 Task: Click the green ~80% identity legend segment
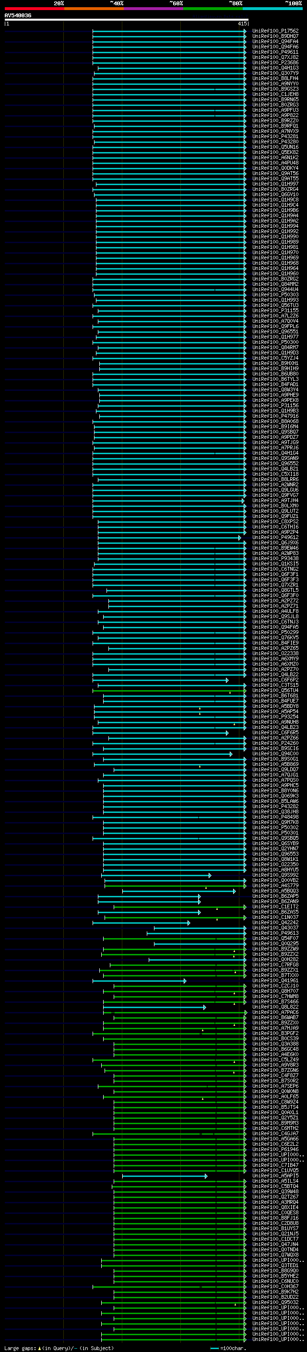pyautogui.click(x=213, y=9)
